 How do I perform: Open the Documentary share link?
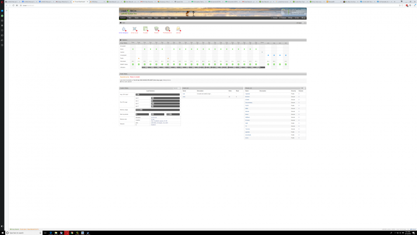249,103
